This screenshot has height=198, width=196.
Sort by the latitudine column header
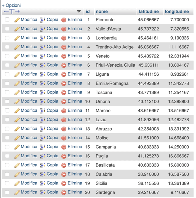click(149, 11)
